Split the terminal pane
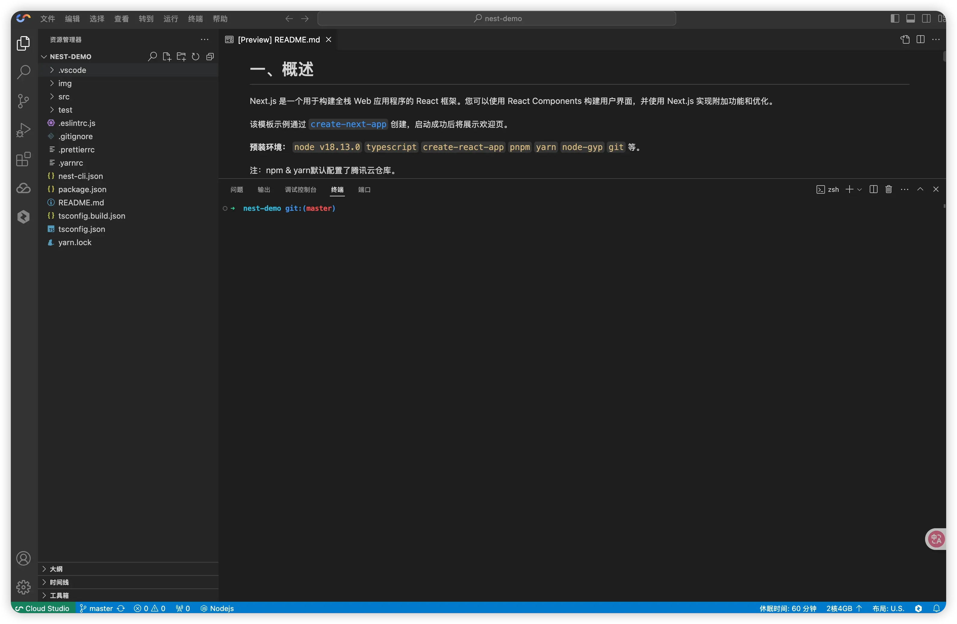Image resolution: width=957 pixels, height=624 pixels. click(x=873, y=189)
